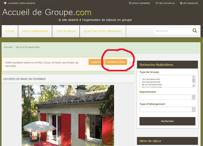Click the search magnifier icon
Viewport: 203px width, 146px height.
[195, 31]
